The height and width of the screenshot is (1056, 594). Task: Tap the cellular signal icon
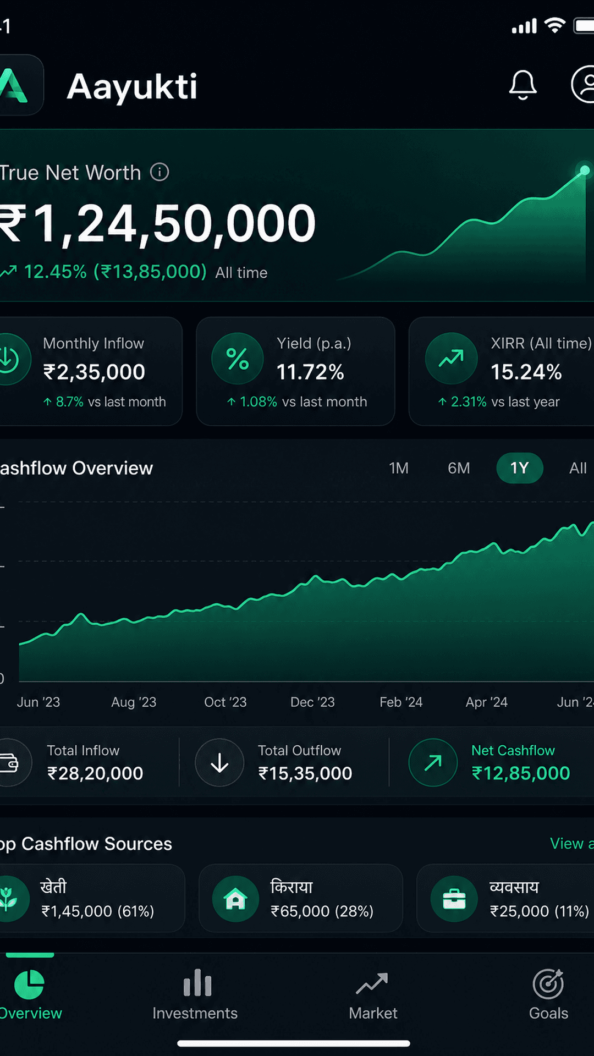coord(524,26)
